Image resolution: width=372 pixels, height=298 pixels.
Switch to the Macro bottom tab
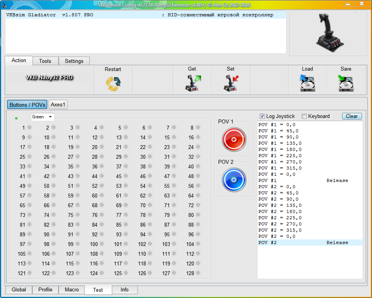(72, 290)
